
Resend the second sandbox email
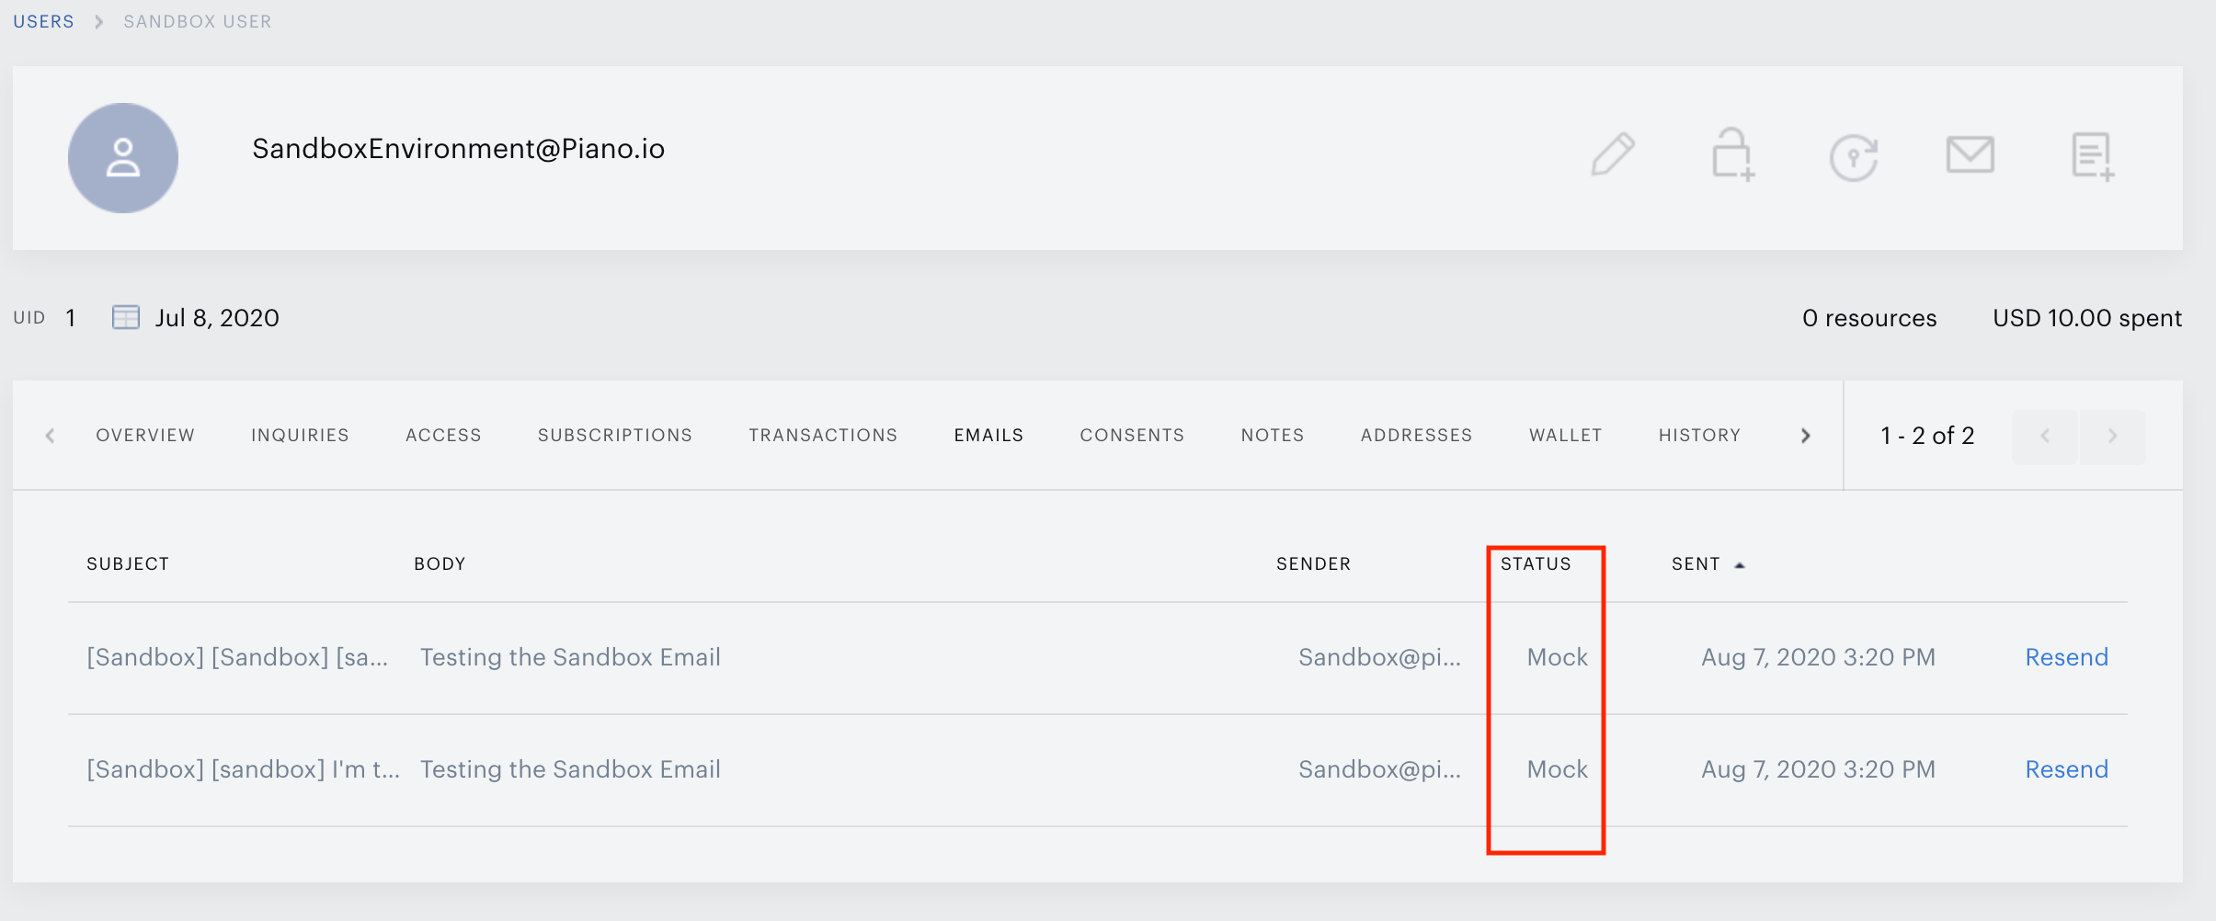point(2066,769)
